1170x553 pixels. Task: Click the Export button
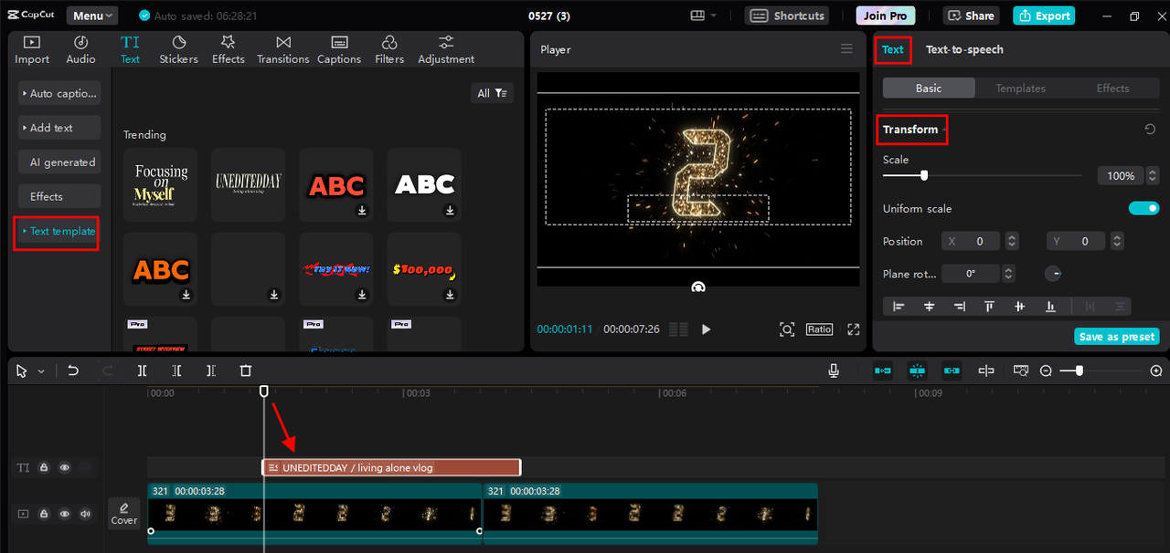click(1044, 16)
